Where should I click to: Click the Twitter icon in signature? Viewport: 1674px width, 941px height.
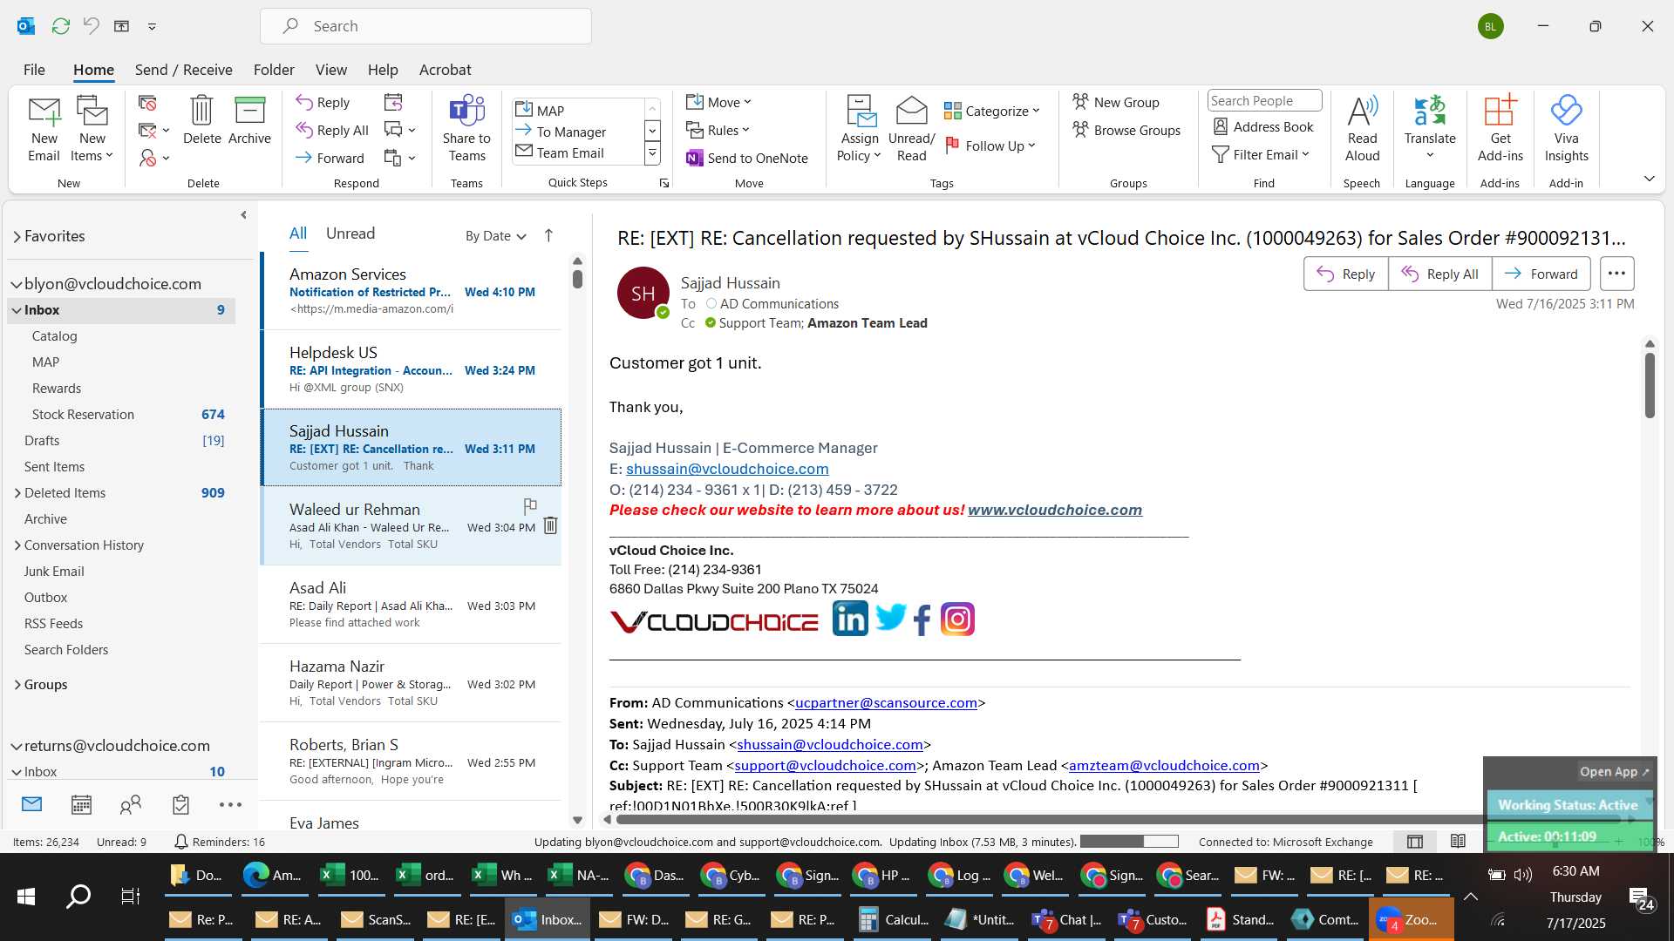click(x=890, y=617)
